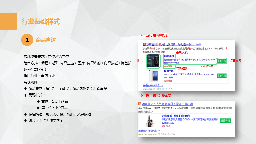Click the 8888手机 product name
Image resolution: width=256 pixels, height=144 pixels.
click(169, 56)
